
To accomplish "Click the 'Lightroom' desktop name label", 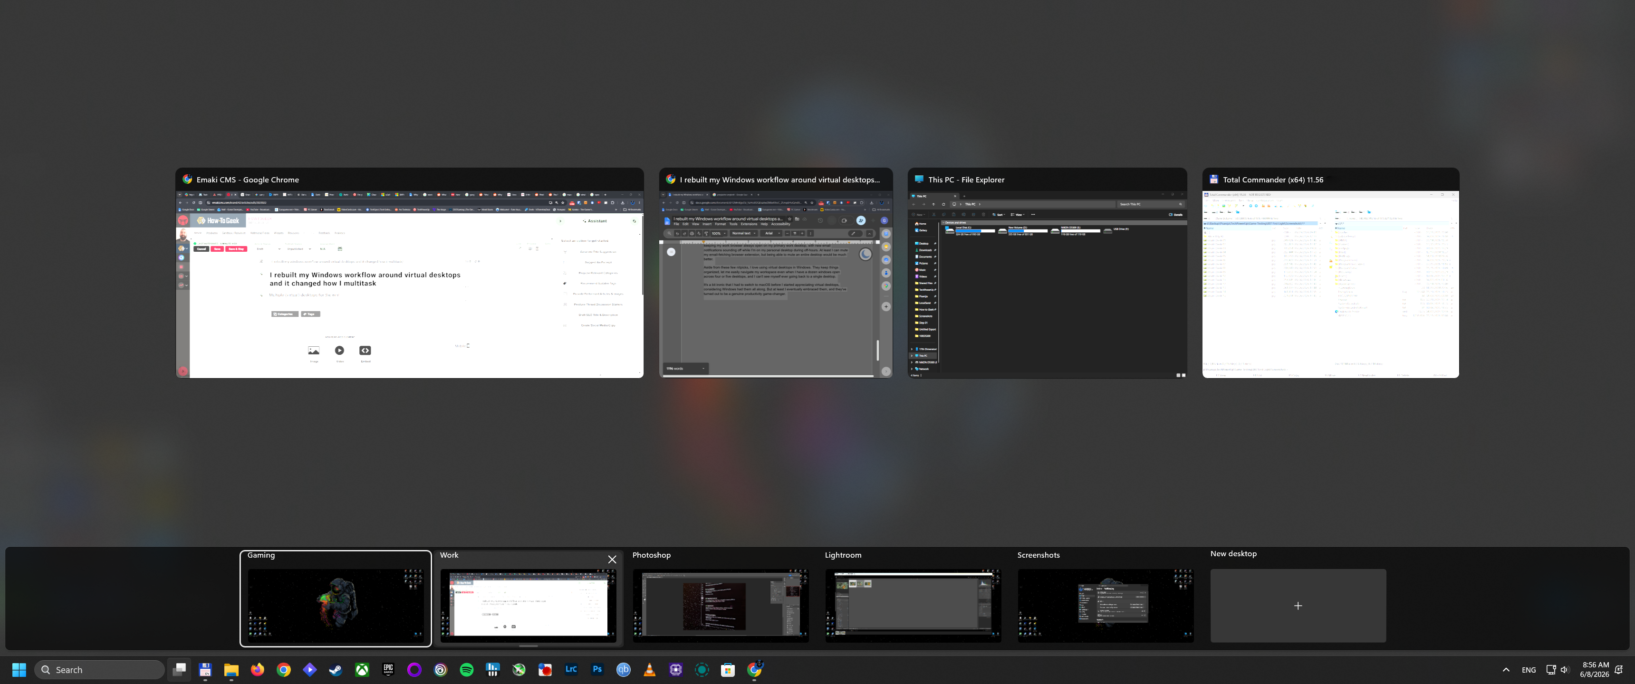I will point(843,555).
